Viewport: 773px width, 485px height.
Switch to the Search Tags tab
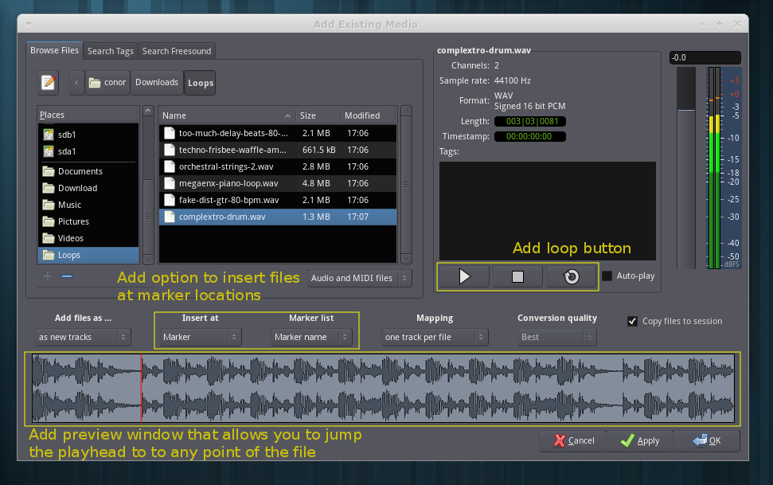pos(111,51)
